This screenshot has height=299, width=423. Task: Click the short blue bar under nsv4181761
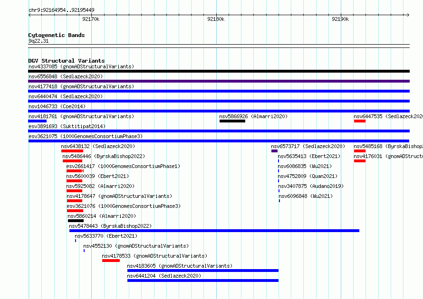pos(37,121)
